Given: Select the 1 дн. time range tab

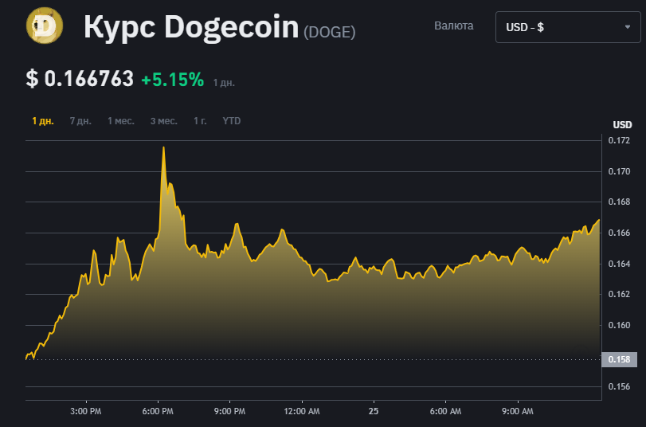Looking at the screenshot, I should (x=43, y=121).
